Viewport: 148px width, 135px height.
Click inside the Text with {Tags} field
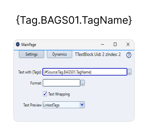[x=85, y=72]
